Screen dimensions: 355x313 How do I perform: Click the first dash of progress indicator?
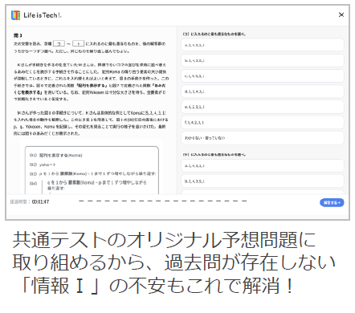[81, 201]
